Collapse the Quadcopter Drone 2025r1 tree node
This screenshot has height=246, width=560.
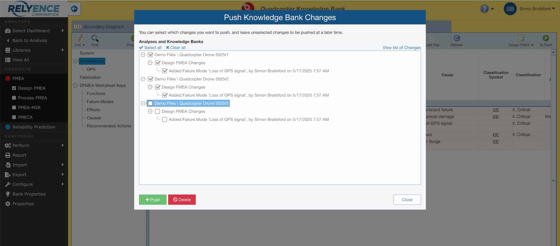coord(143,55)
